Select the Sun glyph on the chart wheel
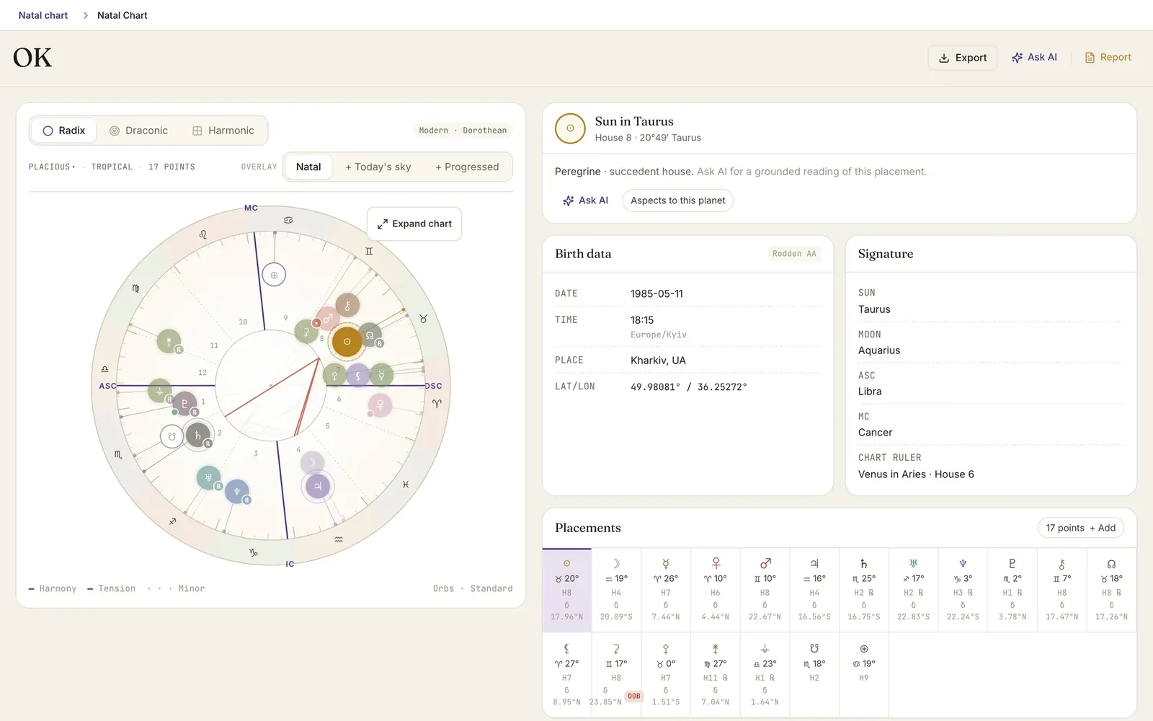 [347, 342]
